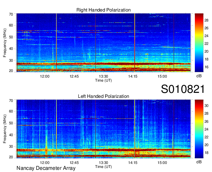The height and width of the screenshot is (172, 212).
Task: Click the Left Handed Polarization spectrogram image
Action: click(104, 129)
